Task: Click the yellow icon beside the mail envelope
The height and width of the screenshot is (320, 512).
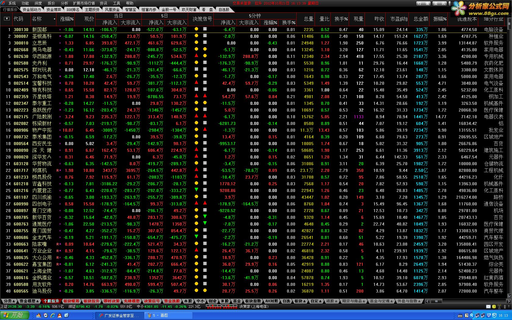Action: [494, 307]
